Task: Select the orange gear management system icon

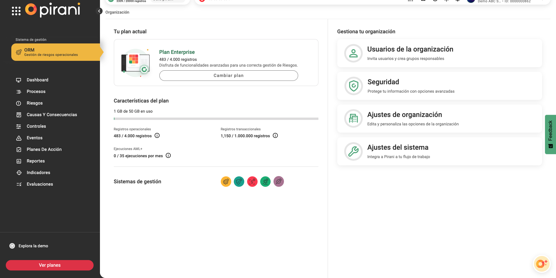Action: click(x=226, y=182)
